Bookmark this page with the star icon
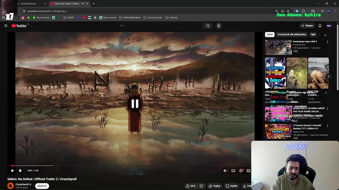Screen dimensions: 339x190 click(x=288, y=11)
